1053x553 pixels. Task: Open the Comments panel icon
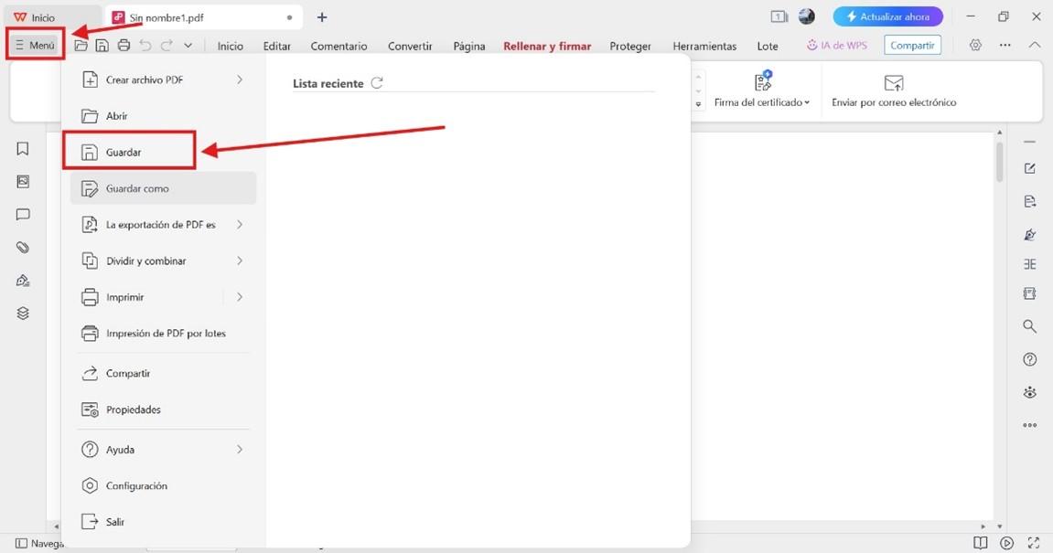[x=22, y=214]
